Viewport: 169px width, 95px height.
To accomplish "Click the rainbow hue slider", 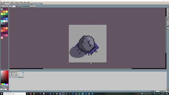I will coord(4,84).
